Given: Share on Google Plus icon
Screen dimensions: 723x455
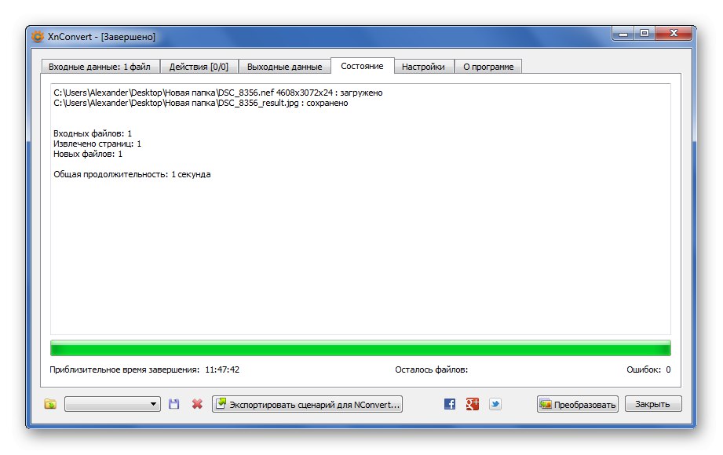Looking at the screenshot, I should 472,404.
